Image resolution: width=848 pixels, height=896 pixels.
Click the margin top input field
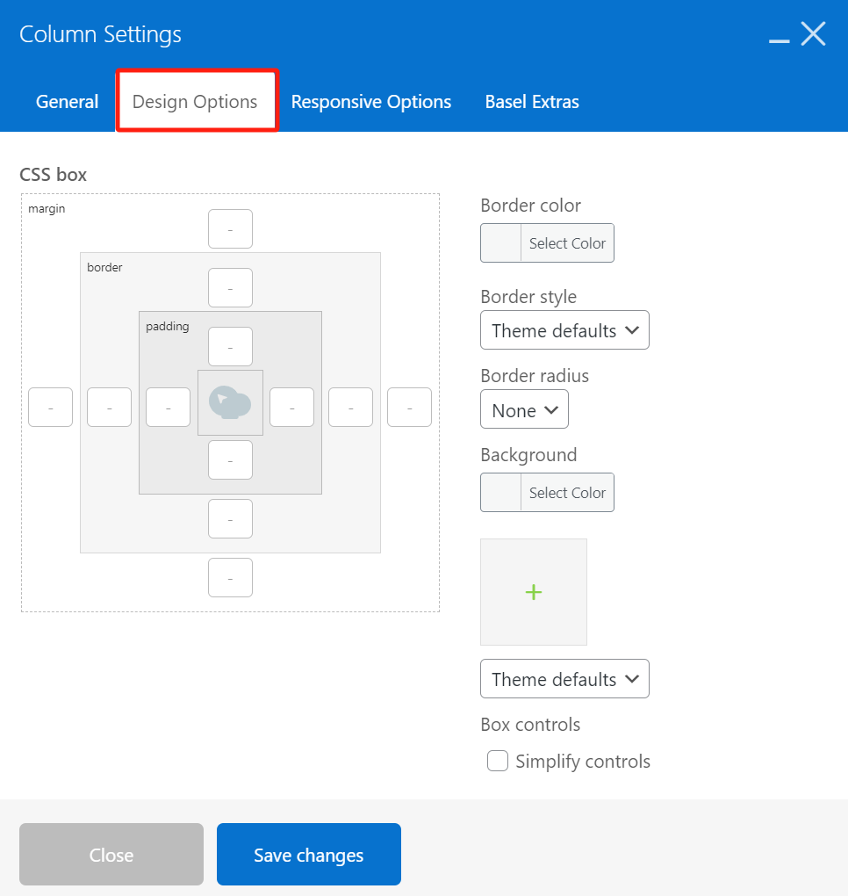(x=230, y=229)
